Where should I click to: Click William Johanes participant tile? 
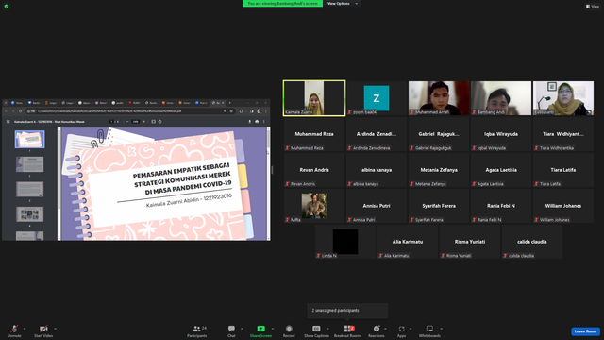point(563,206)
